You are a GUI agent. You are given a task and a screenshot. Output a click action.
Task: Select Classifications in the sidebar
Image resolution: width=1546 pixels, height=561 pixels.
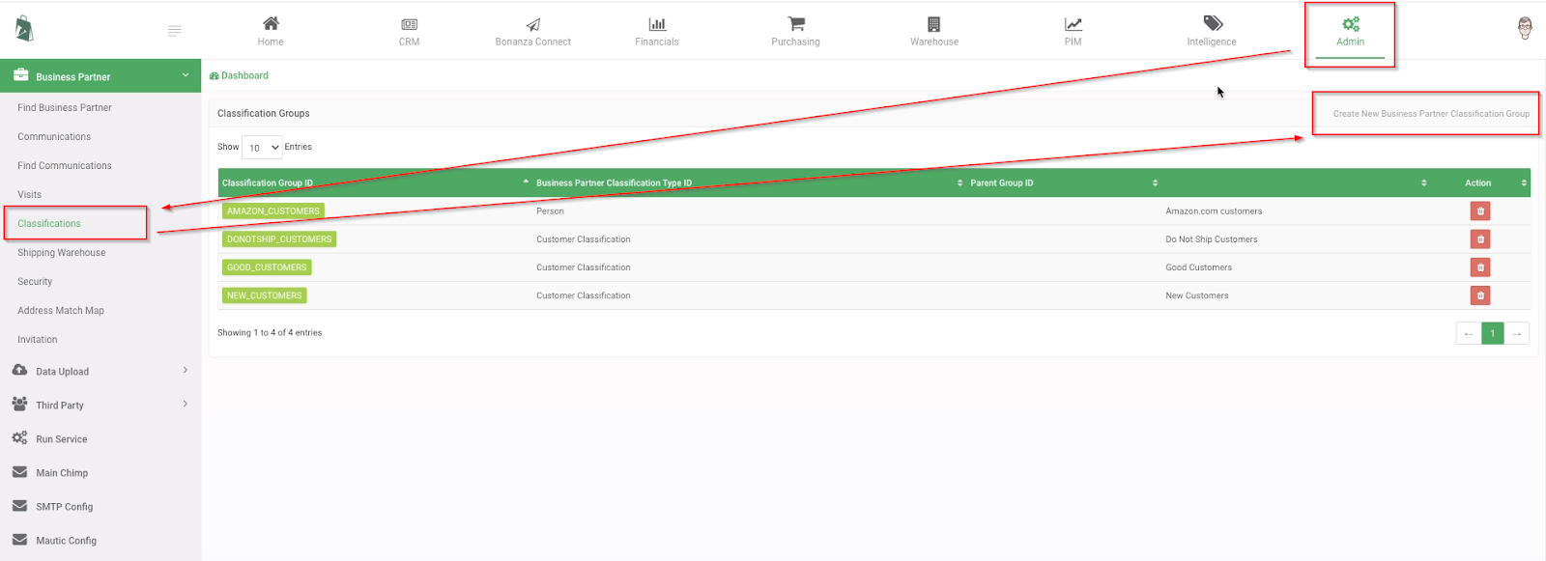coord(49,223)
